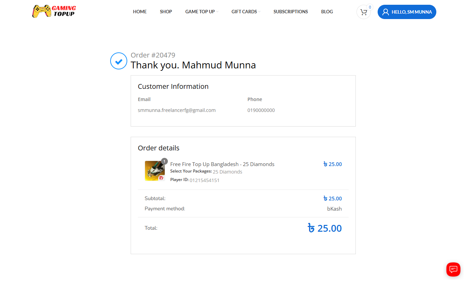This screenshot has height=295, width=466.
Task: Go to the Home menu item
Action: point(140,12)
